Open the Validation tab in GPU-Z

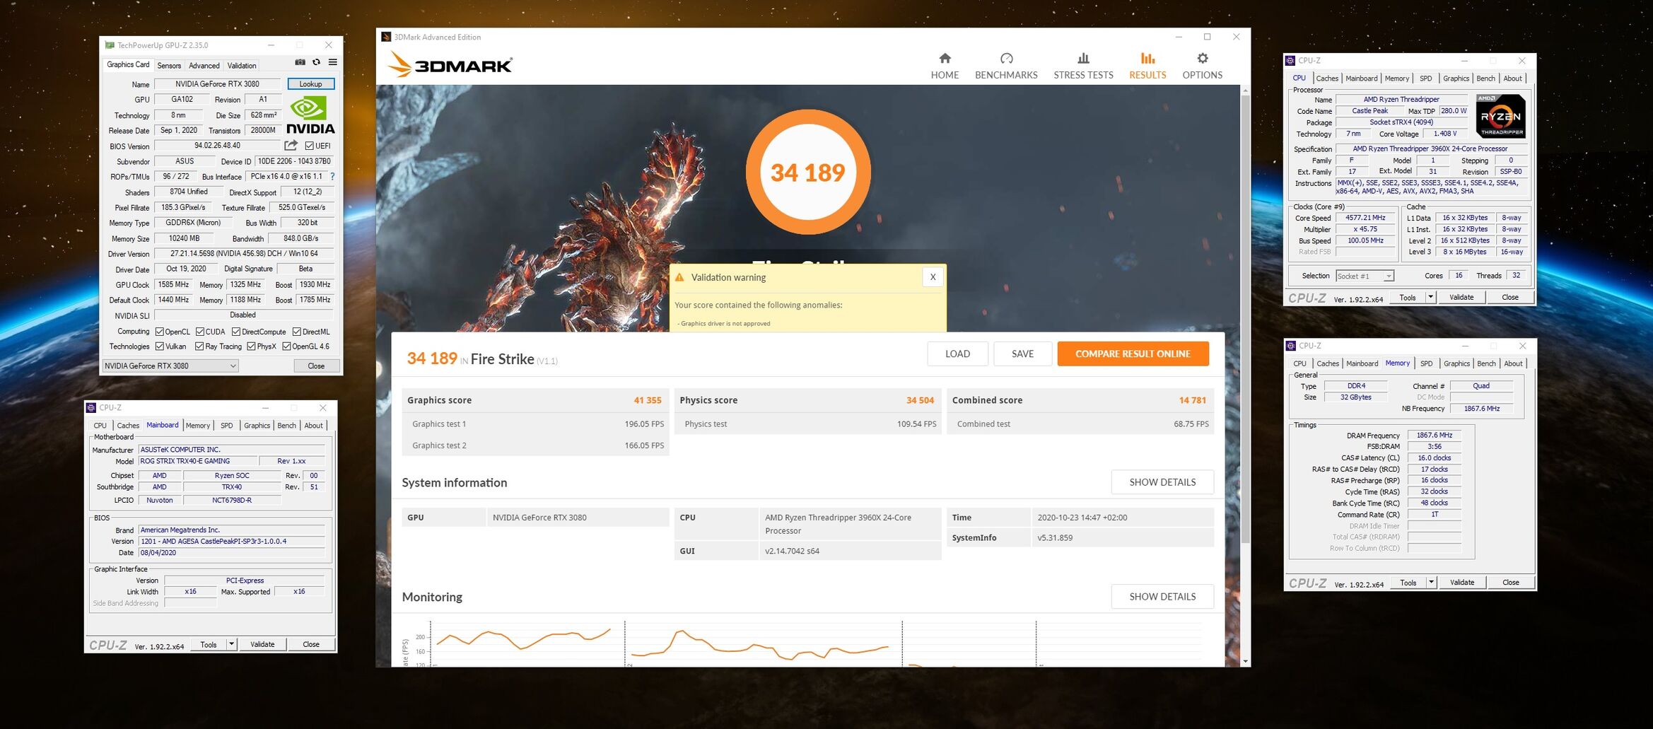pos(242,66)
